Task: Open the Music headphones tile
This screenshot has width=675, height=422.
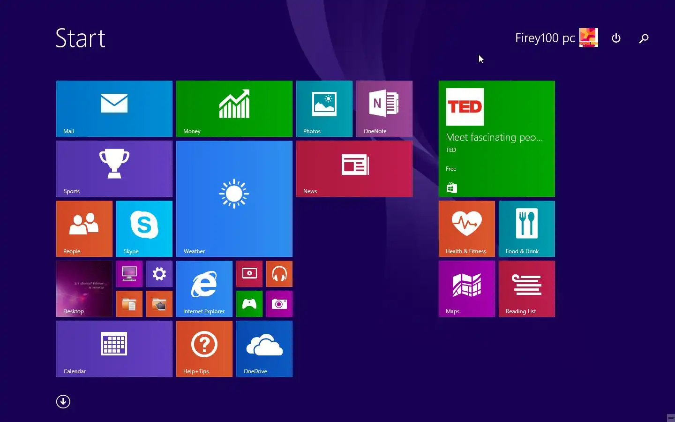Action: tap(279, 274)
